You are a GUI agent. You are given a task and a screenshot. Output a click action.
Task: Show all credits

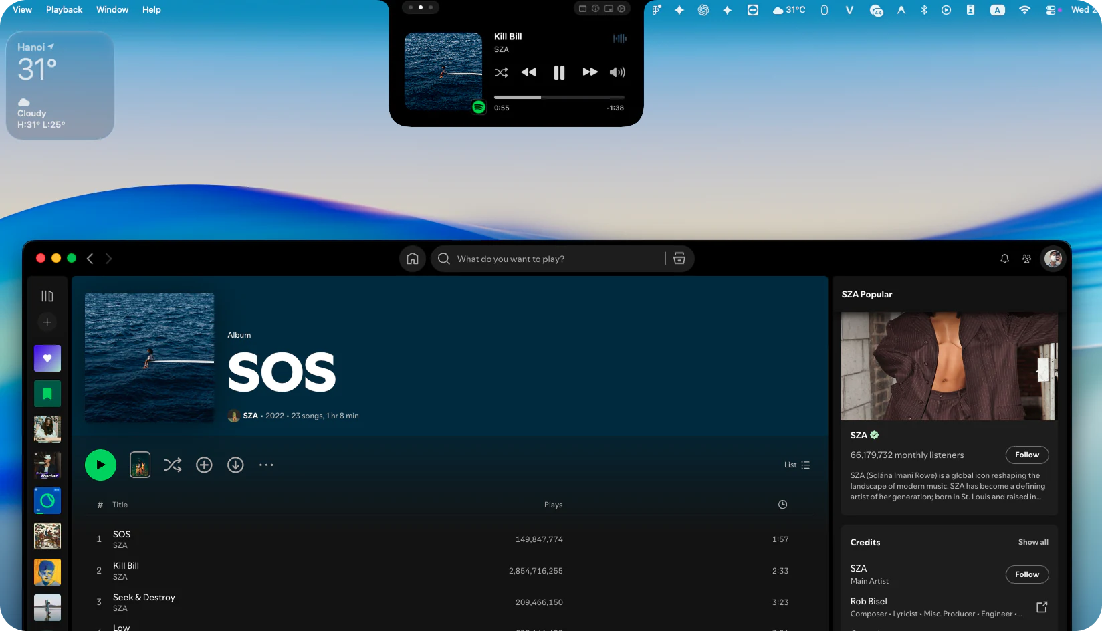[1033, 542]
